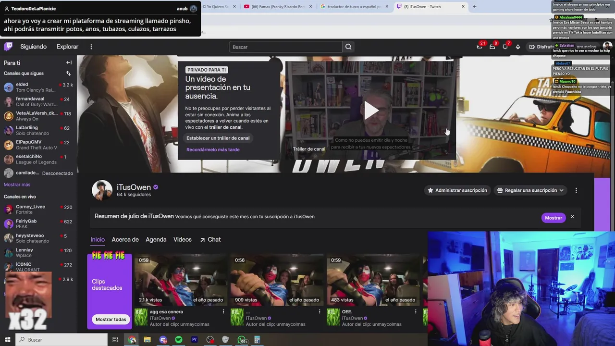Open Premiere Pro from the taskbar
615x346 pixels.
[194, 340]
